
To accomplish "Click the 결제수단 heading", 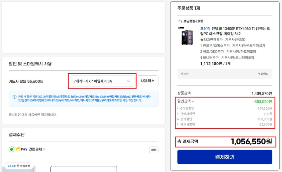I will [x=17, y=135].
